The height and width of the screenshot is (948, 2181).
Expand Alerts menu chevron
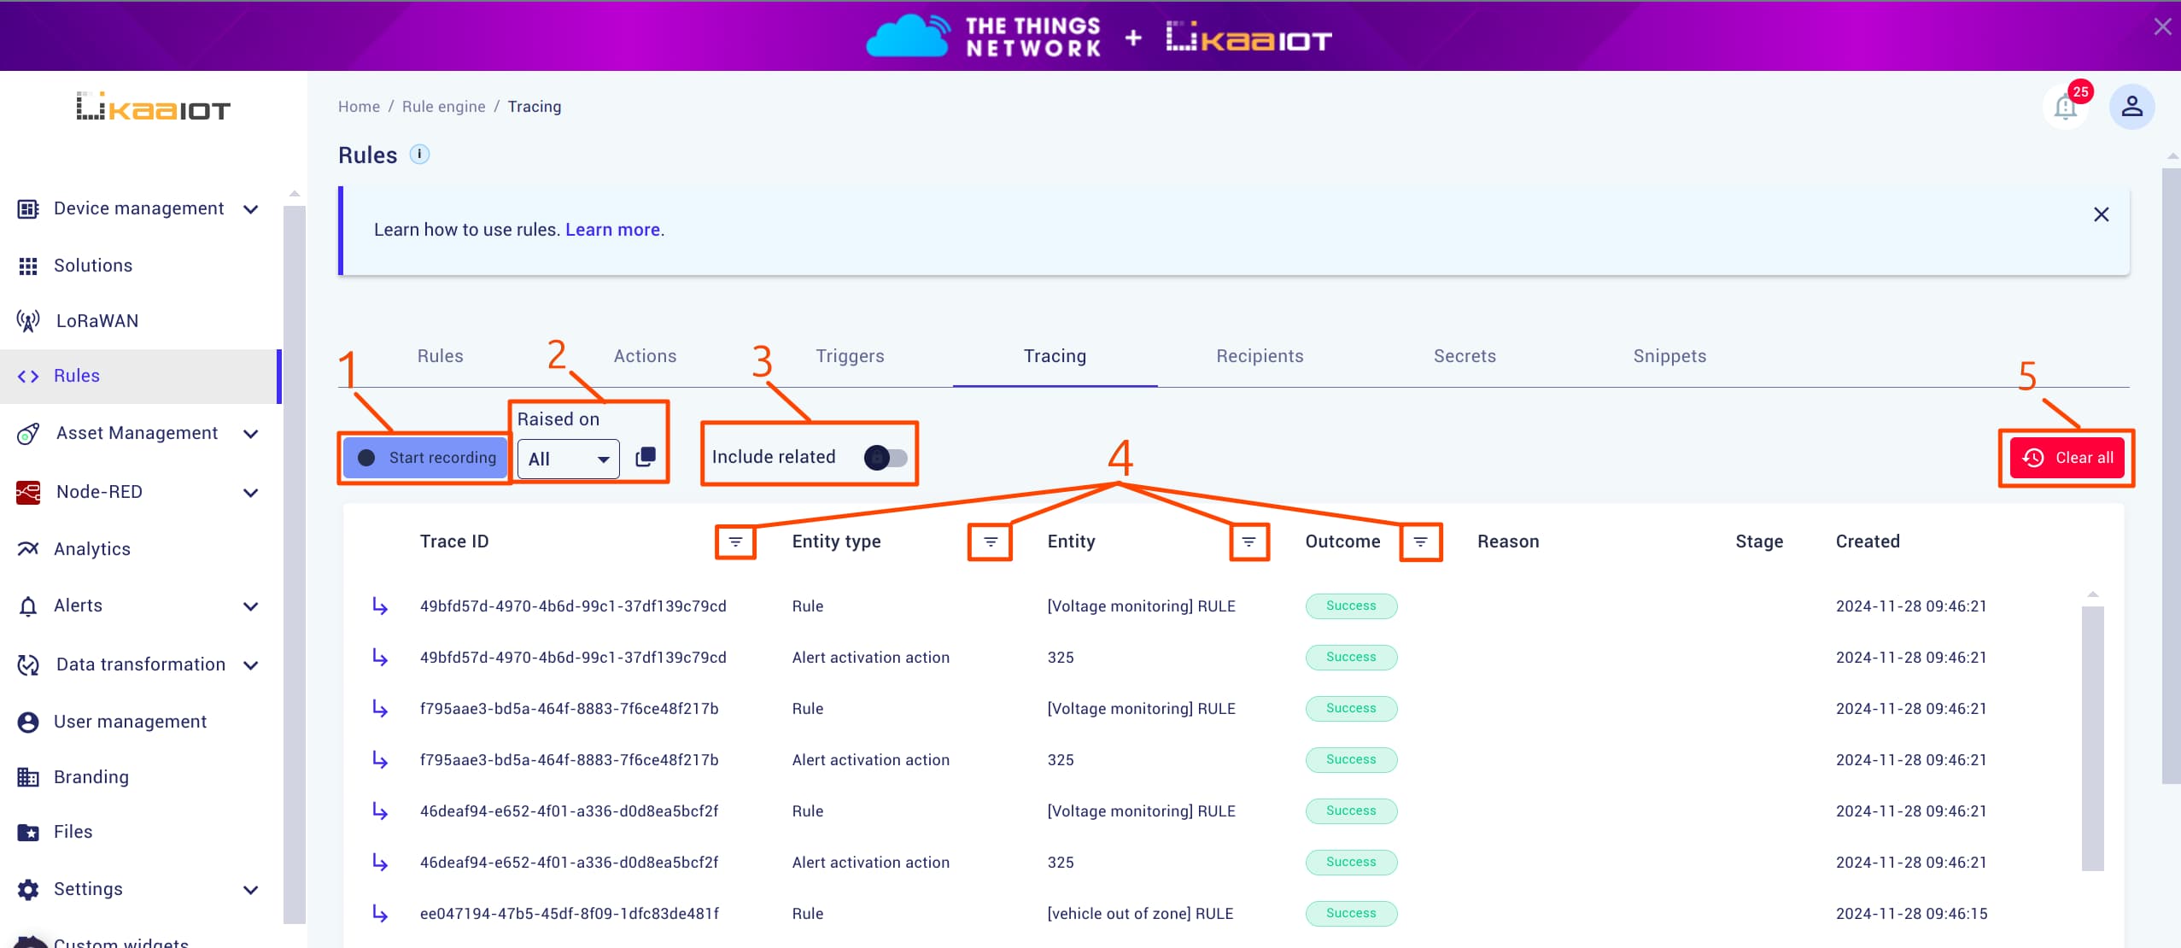[251, 606]
